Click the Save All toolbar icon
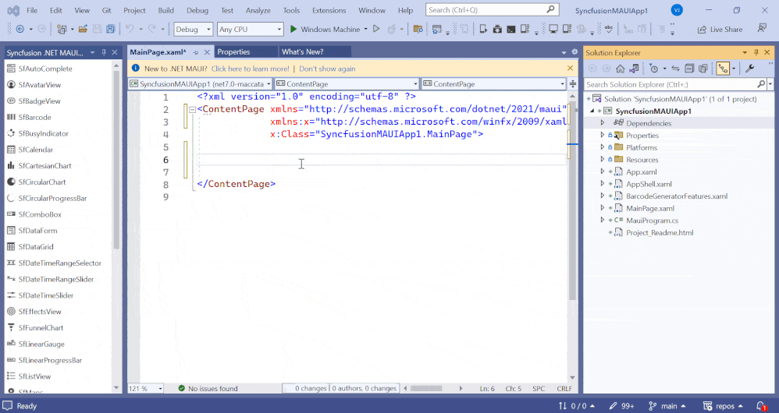Viewport: 779px width, 413px height. [110, 30]
